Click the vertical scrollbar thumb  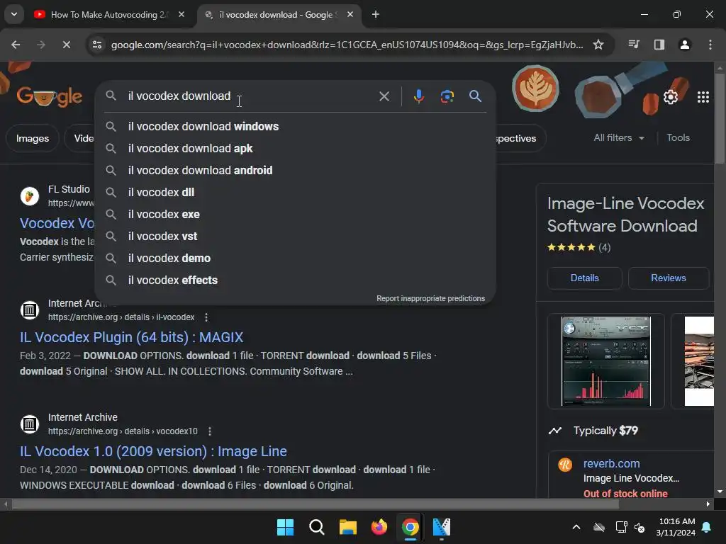coord(719,118)
